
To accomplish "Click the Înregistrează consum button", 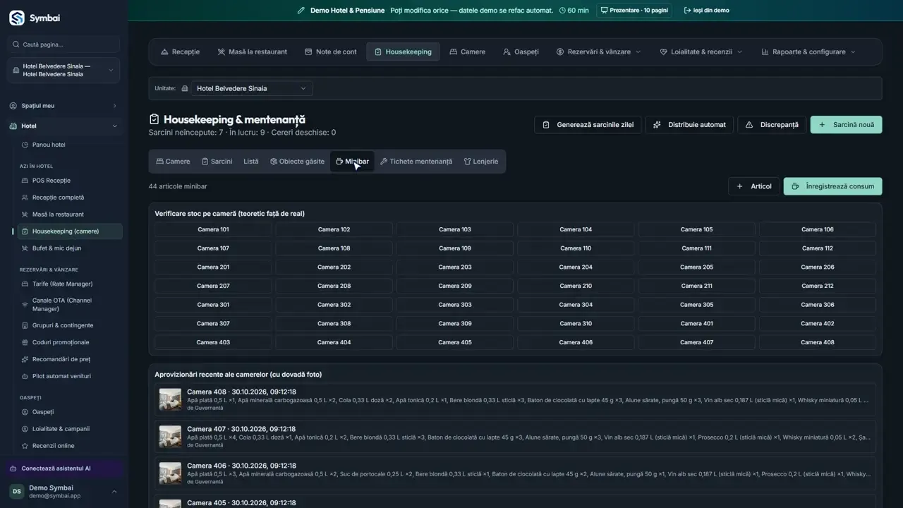I will coord(832,186).
